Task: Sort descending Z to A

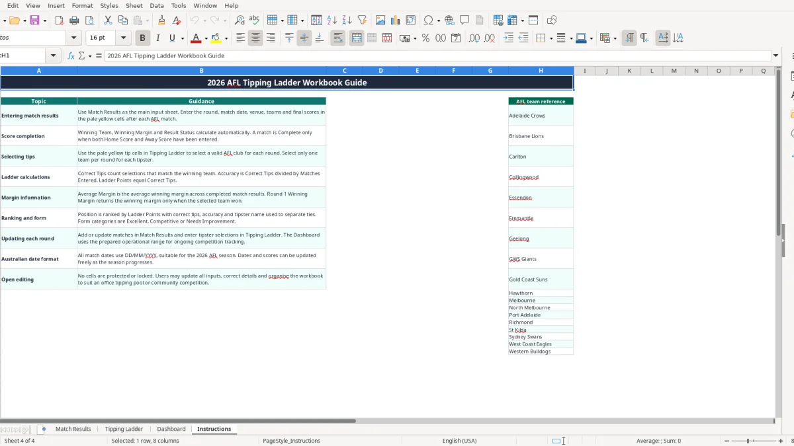Action: click(347, 20)
